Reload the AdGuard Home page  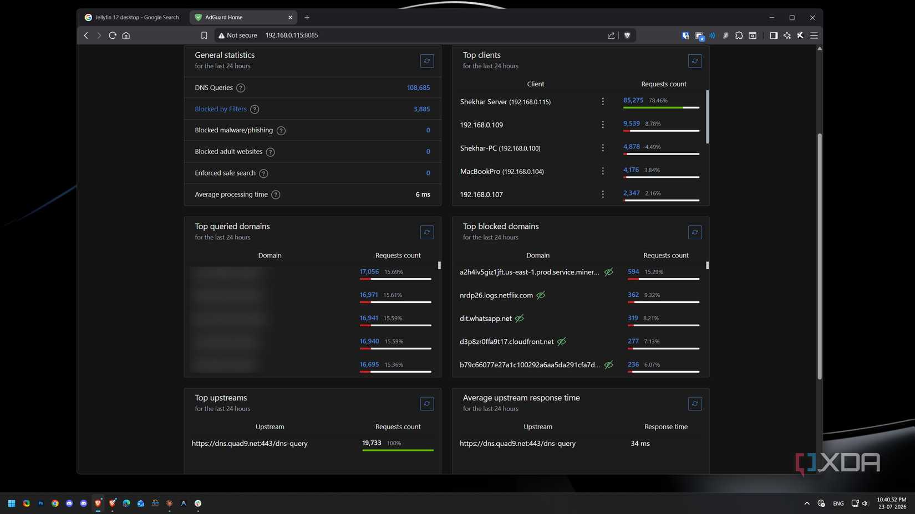pyautogui.click(x=113, y=35)
